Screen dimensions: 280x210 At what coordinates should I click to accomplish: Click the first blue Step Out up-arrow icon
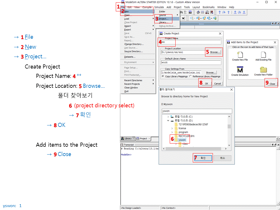(x=229, y=12)
